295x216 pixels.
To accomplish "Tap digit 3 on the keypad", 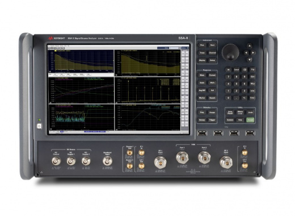I will pyautogui.click(x=245, y=91).
